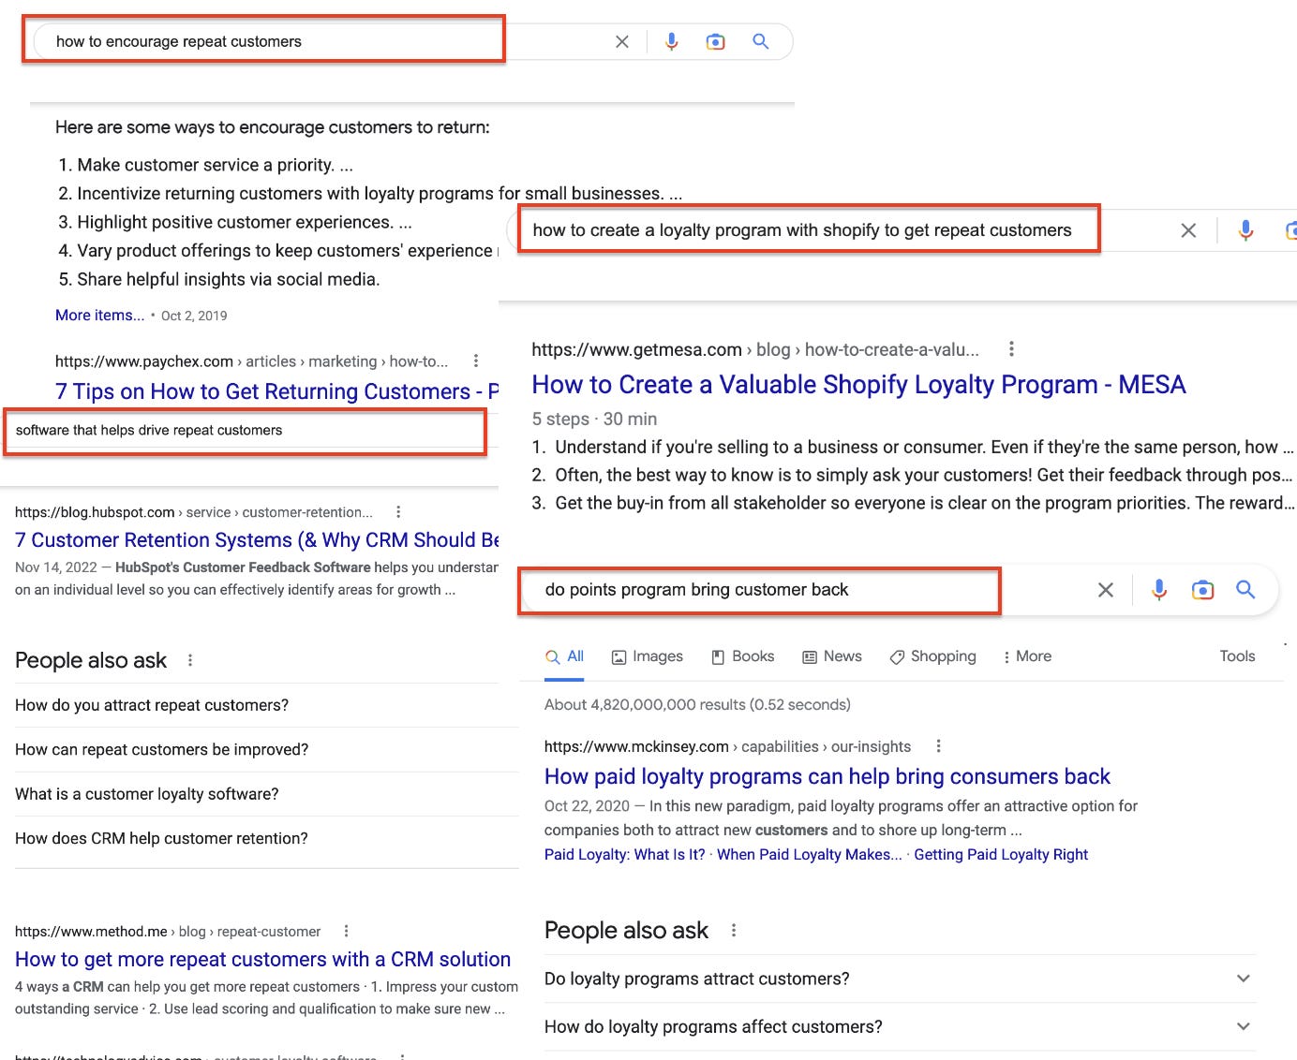Click search magnifier in the 'do points program' bar
The image size is (1297, 1060).
1245,590
